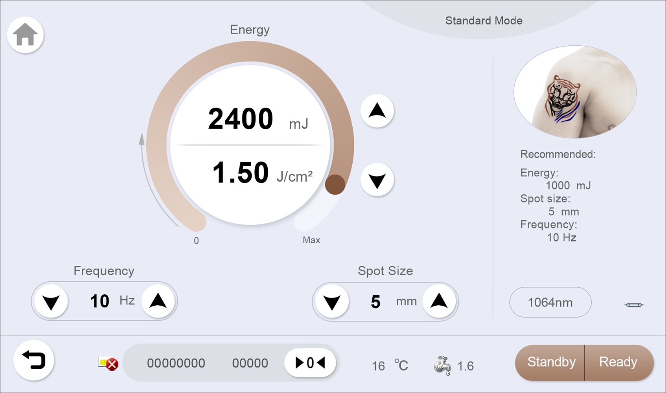Set the laser to Ready
Screen dimensions: 666x393
[618, 362]
